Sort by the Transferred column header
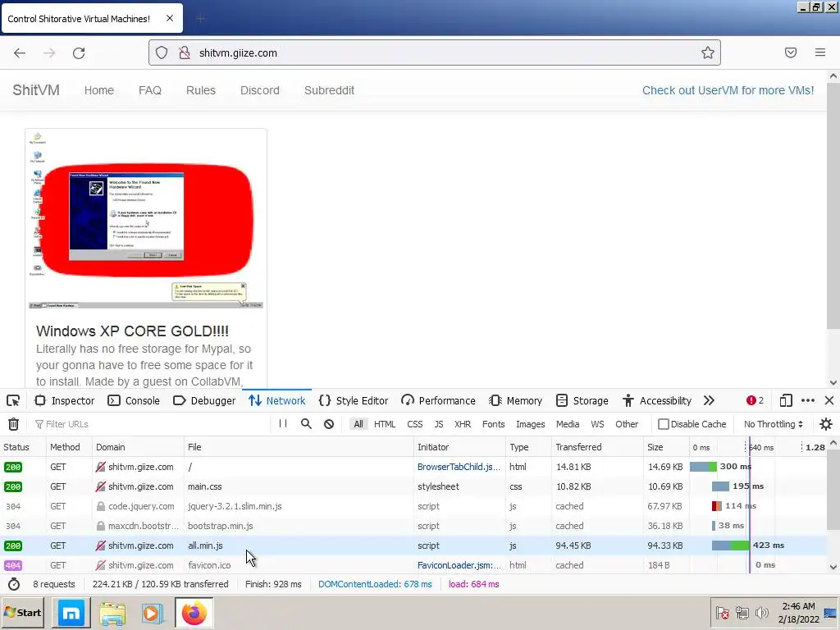Viewport: 840px width, 630px height. 597,447
